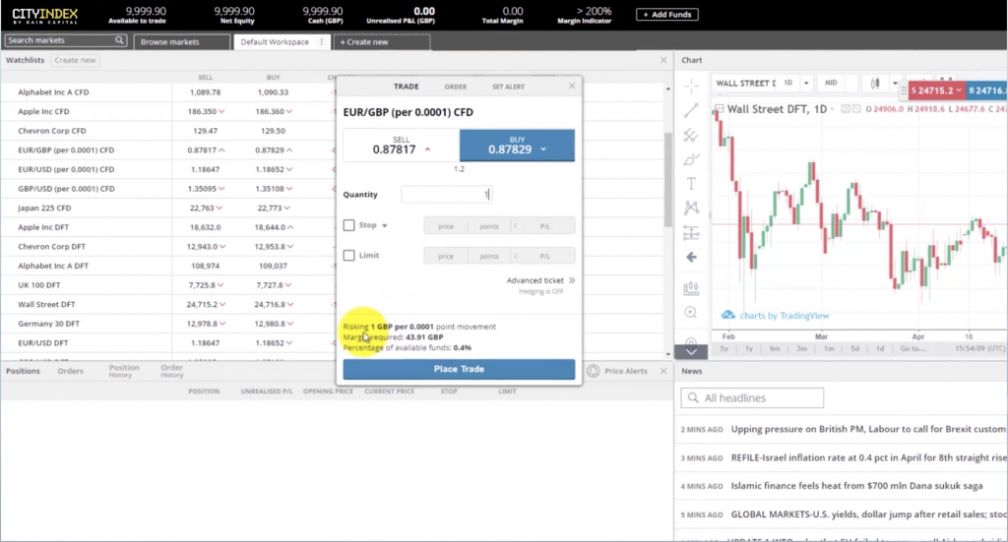Select the 1m chart range

[829, 348]
